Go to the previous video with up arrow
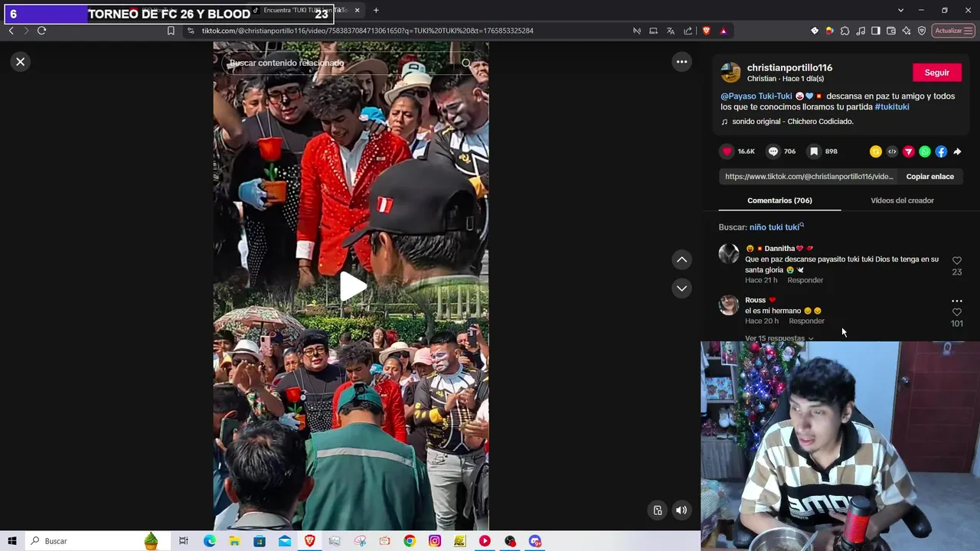 coord(681,259)
